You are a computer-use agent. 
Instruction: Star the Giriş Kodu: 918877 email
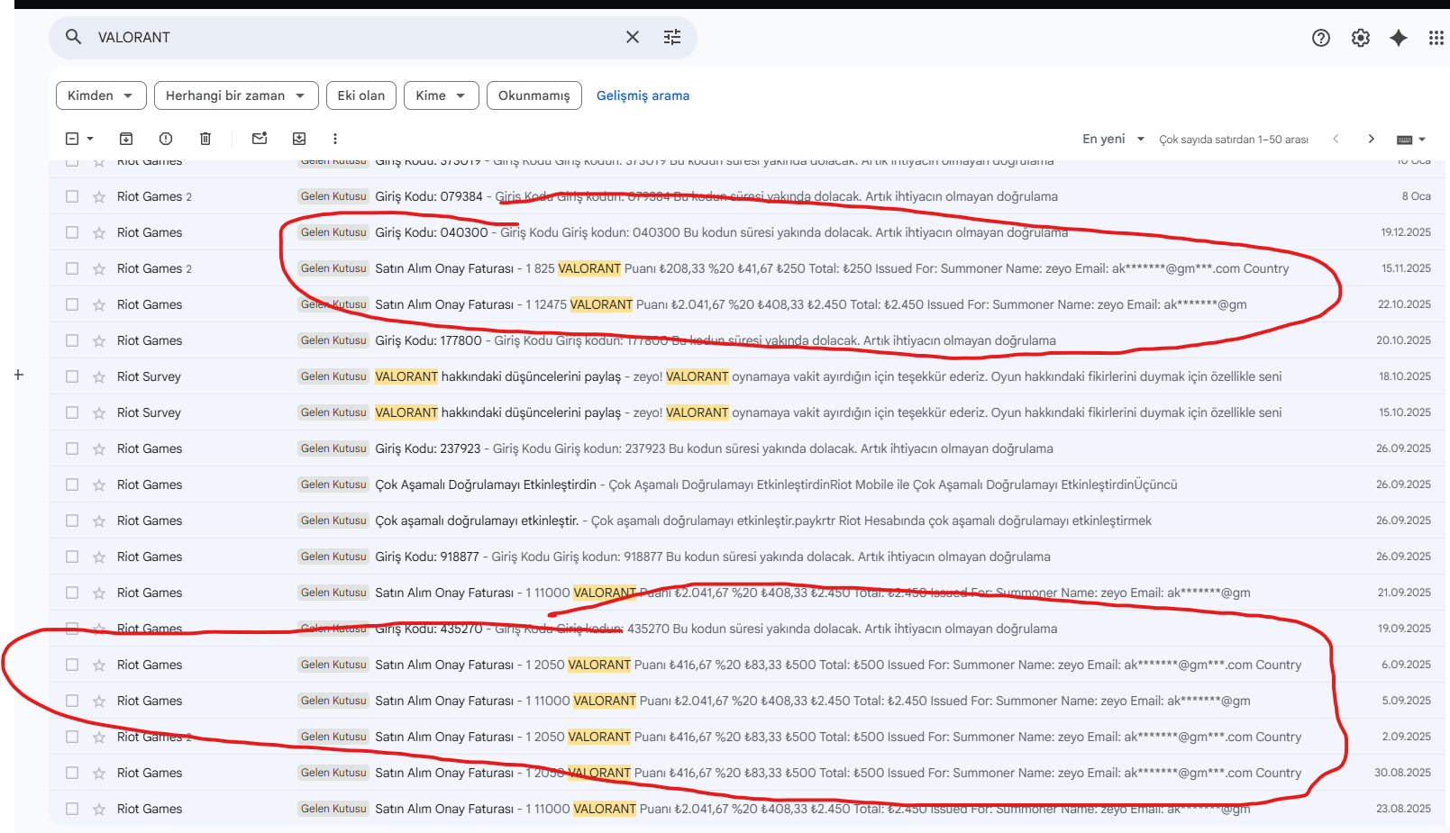(99, 557)
